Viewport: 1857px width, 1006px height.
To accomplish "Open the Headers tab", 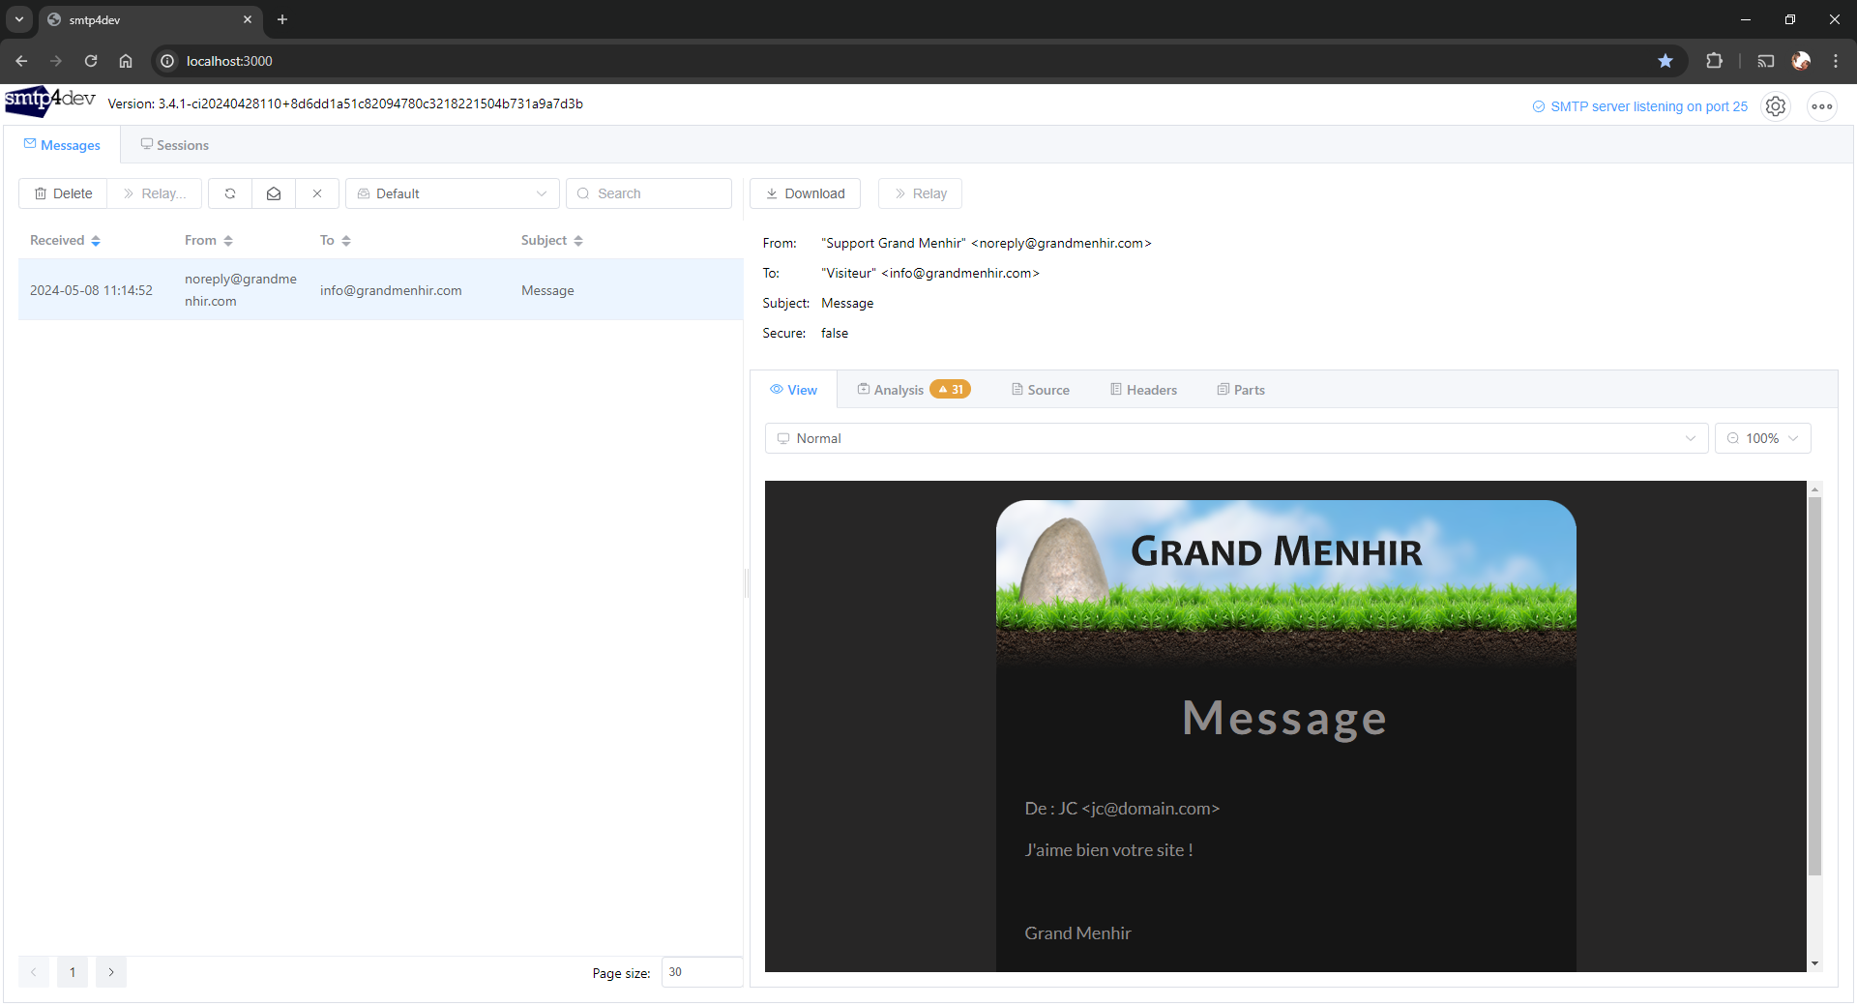I will [1143, 390].
